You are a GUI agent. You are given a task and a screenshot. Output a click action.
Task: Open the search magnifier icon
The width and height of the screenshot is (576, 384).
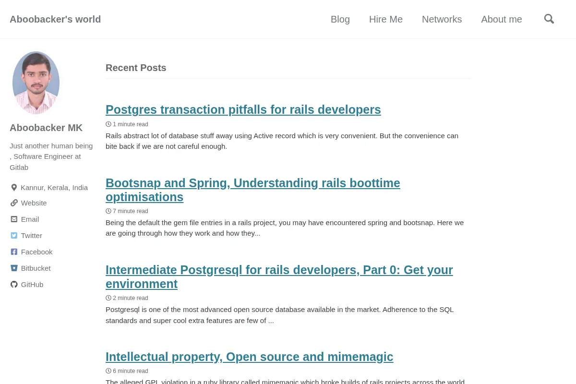549,19
